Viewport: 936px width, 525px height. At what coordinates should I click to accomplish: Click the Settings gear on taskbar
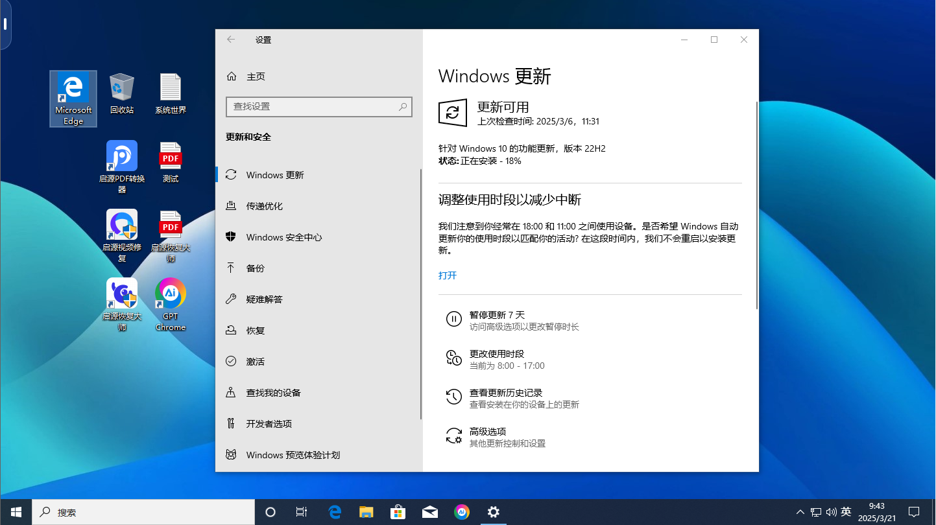(x=494, y=512)
